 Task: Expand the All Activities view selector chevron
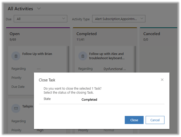39,9
